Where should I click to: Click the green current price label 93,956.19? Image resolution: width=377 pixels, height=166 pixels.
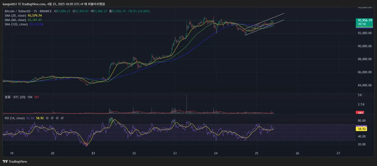(x=364, y=20)
